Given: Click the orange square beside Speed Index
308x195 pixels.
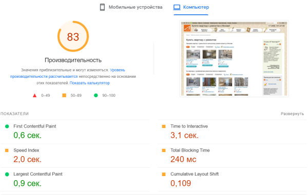Looking at the screenshot, I should [7, 150].
